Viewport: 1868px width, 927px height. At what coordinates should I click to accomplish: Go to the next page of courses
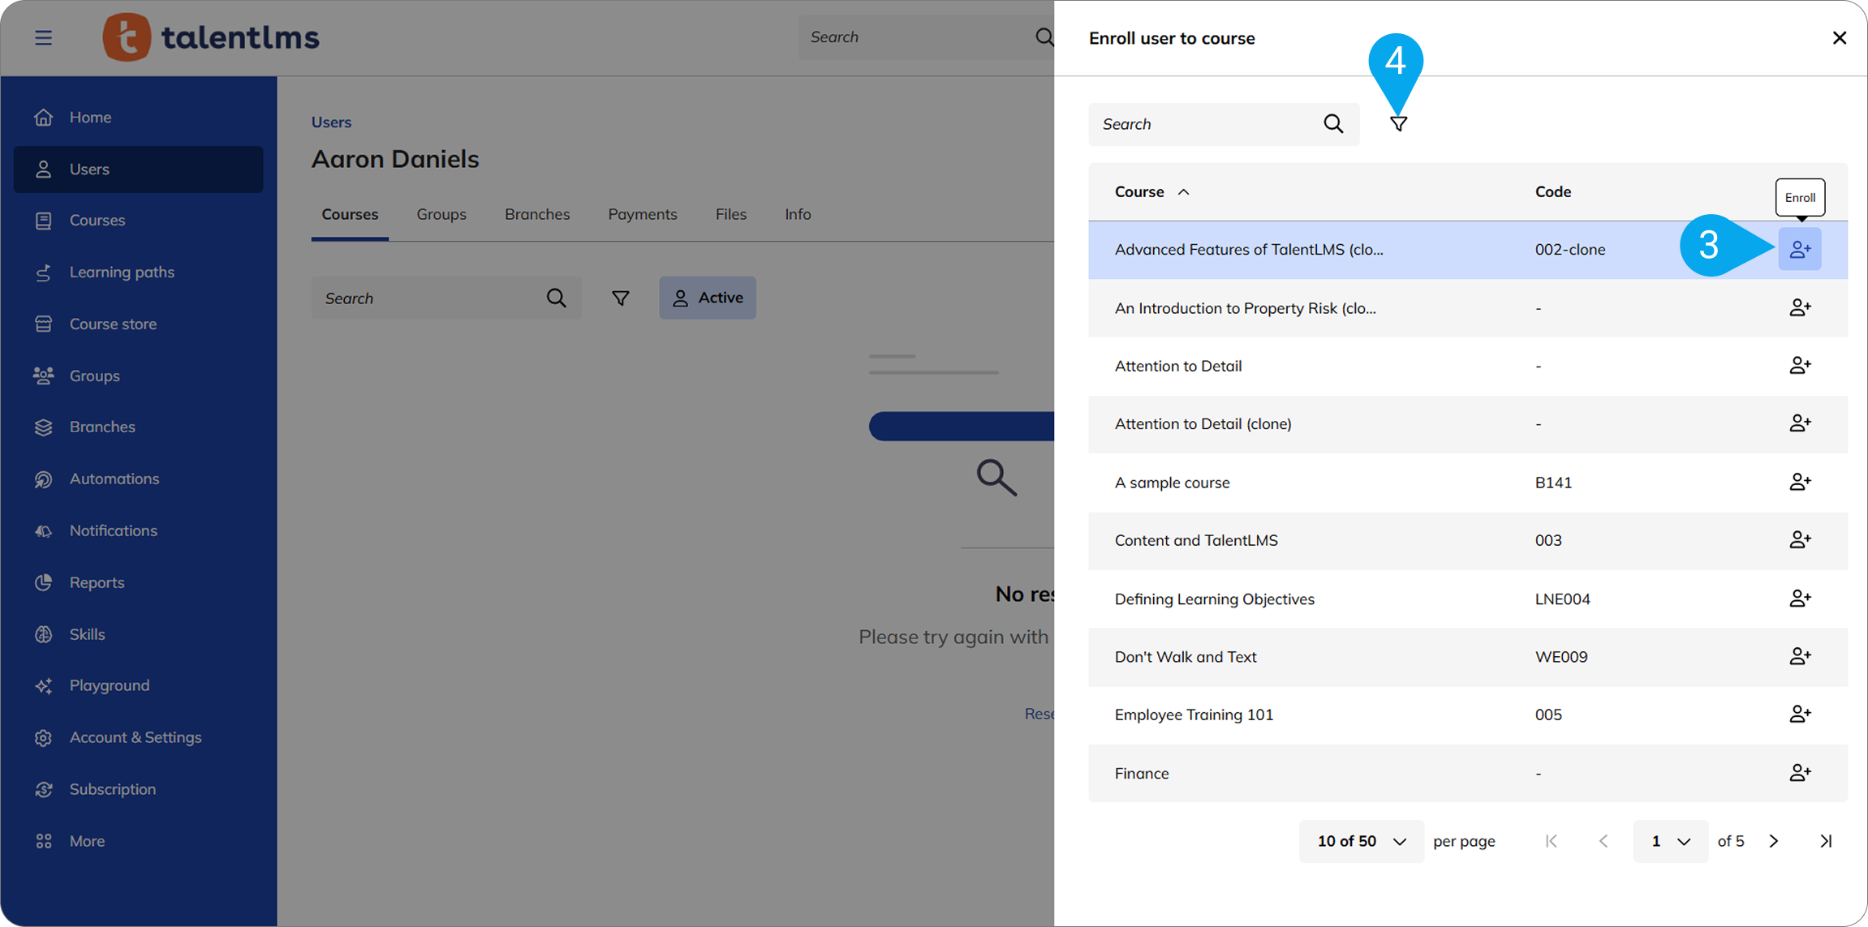(1774, 841)
